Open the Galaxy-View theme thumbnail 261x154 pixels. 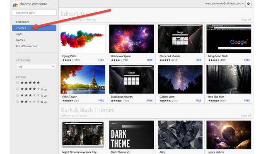click(180, 79)
